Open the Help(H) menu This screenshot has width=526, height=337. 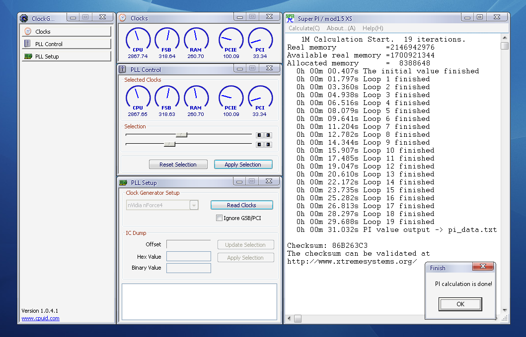click(373, 28)
